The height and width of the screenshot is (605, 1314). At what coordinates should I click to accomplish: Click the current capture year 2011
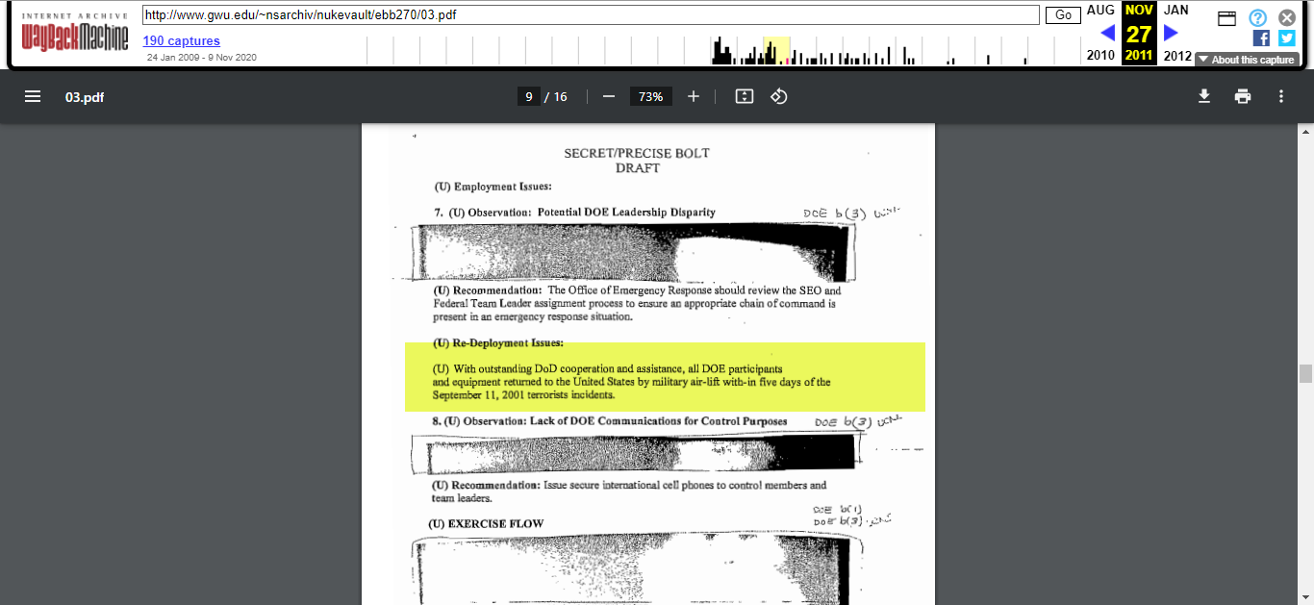click(x=1139, y=56)
